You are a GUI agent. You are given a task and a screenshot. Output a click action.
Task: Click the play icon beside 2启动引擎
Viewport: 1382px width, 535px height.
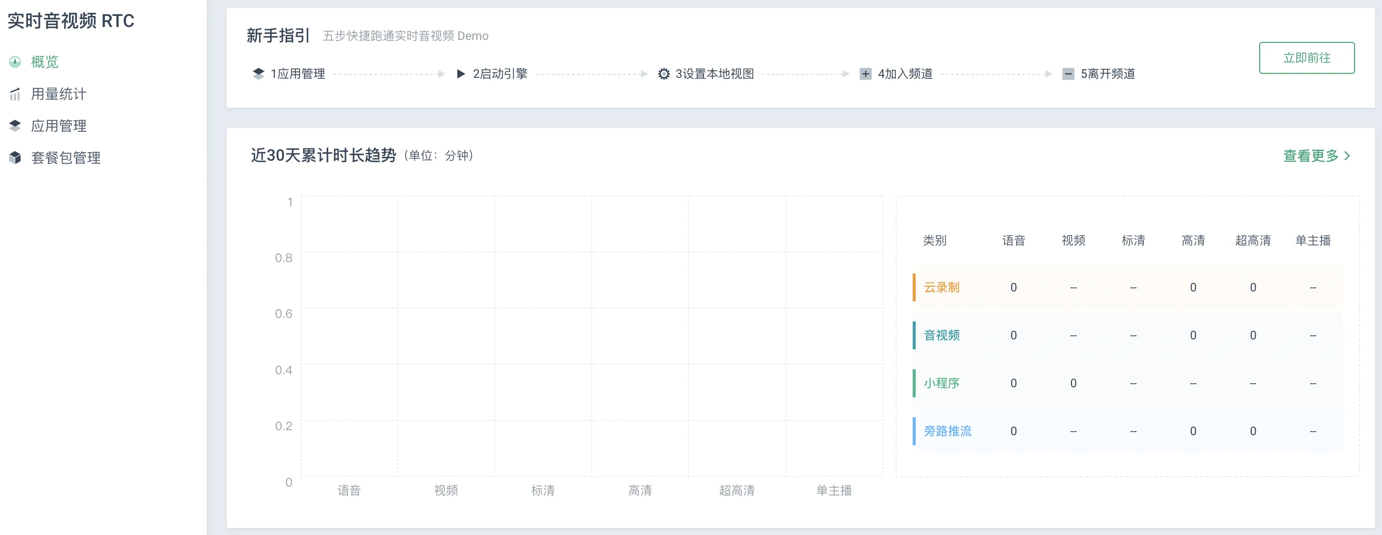tap(460, 74)
